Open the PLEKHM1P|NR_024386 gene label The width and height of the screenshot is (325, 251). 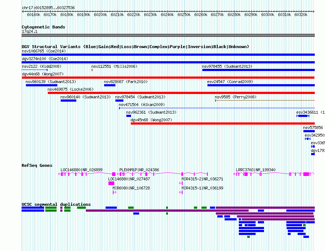pyautogui.click(x=139, y=170)
